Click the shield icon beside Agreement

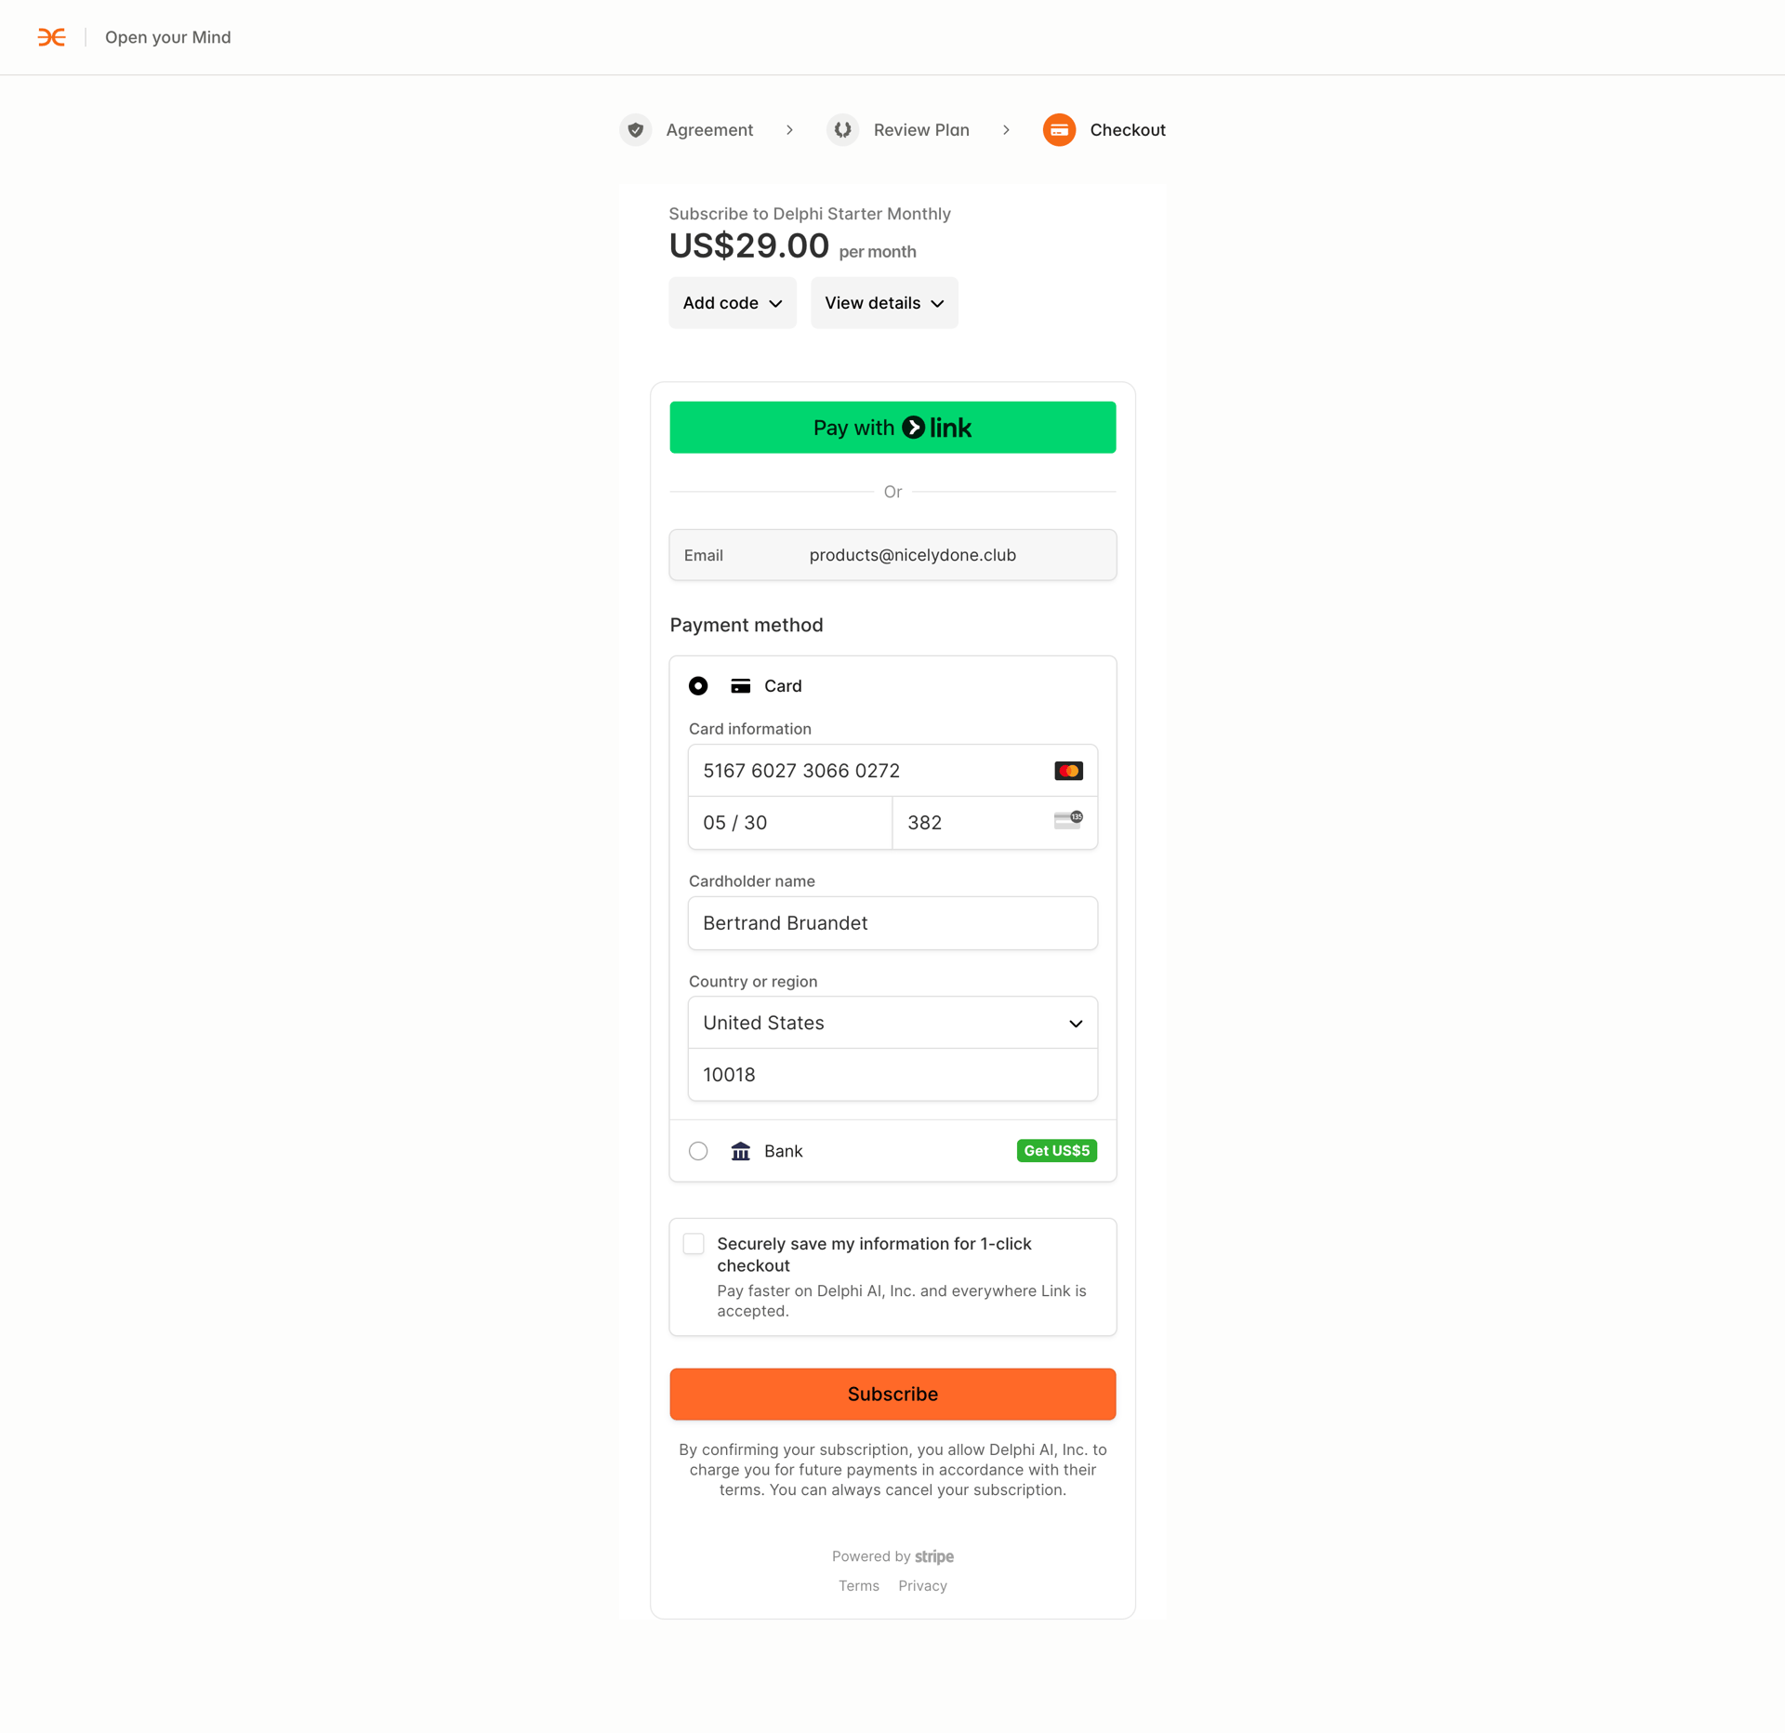coord(636,130)
